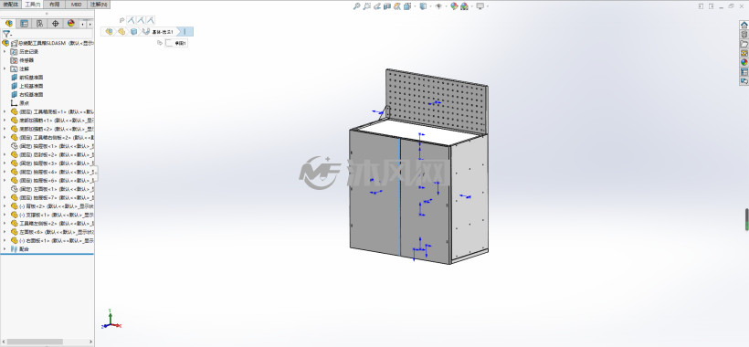Viewport: 749px width, 347px height.
Task: Click Previous View icon
Action: [x=377, y=6]
